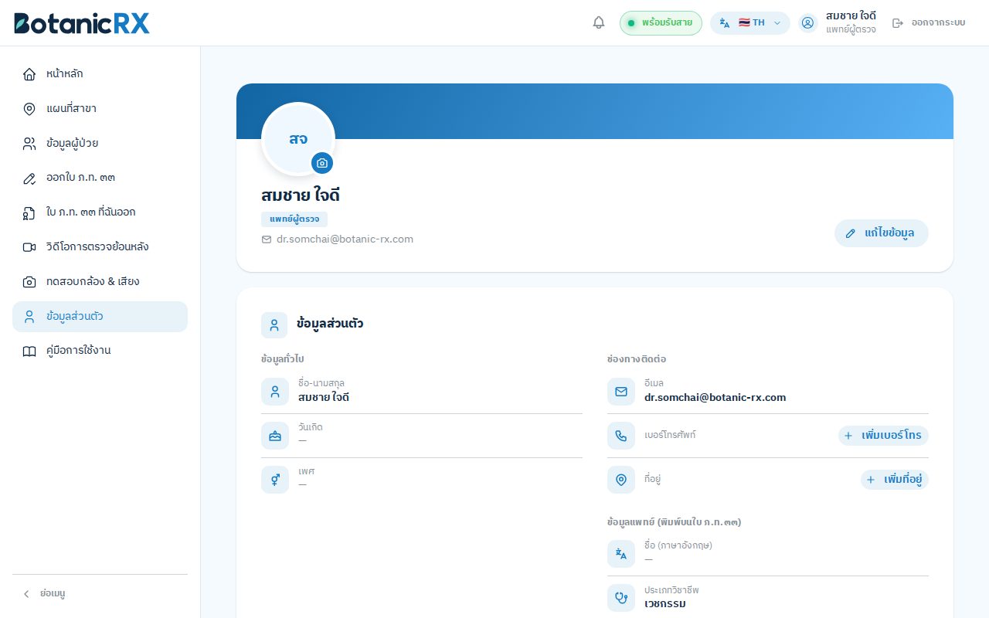Click the เพศ gender icon
This screenshot has width=989, height=618.
click(275, 480)
